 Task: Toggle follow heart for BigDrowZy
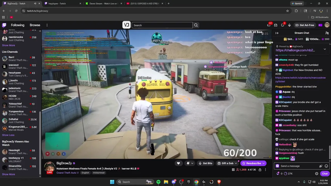tap(178, 163)
